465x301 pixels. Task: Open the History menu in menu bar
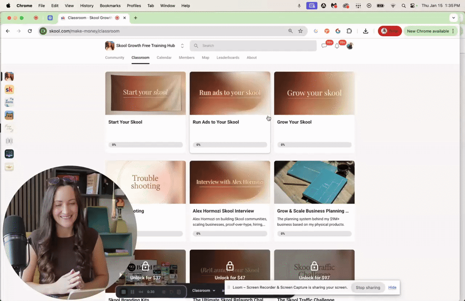click(87, 5)
